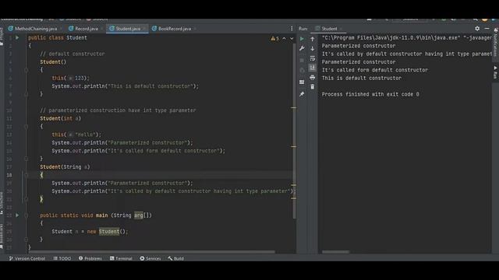Close the MethodChaining.java tab
This screenshot has height=280, width=499.
pyautogui.click(x=61, y=29)
